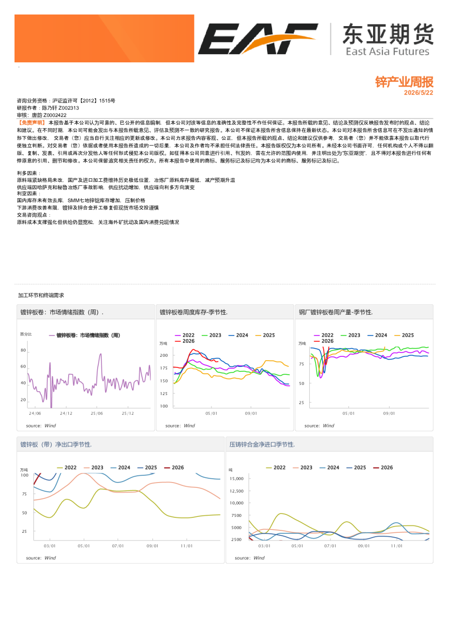Click chart title 镀锌板卷：市场情绪指数（周）
Viewport: 450px width, 630px height.
(62, 312)
